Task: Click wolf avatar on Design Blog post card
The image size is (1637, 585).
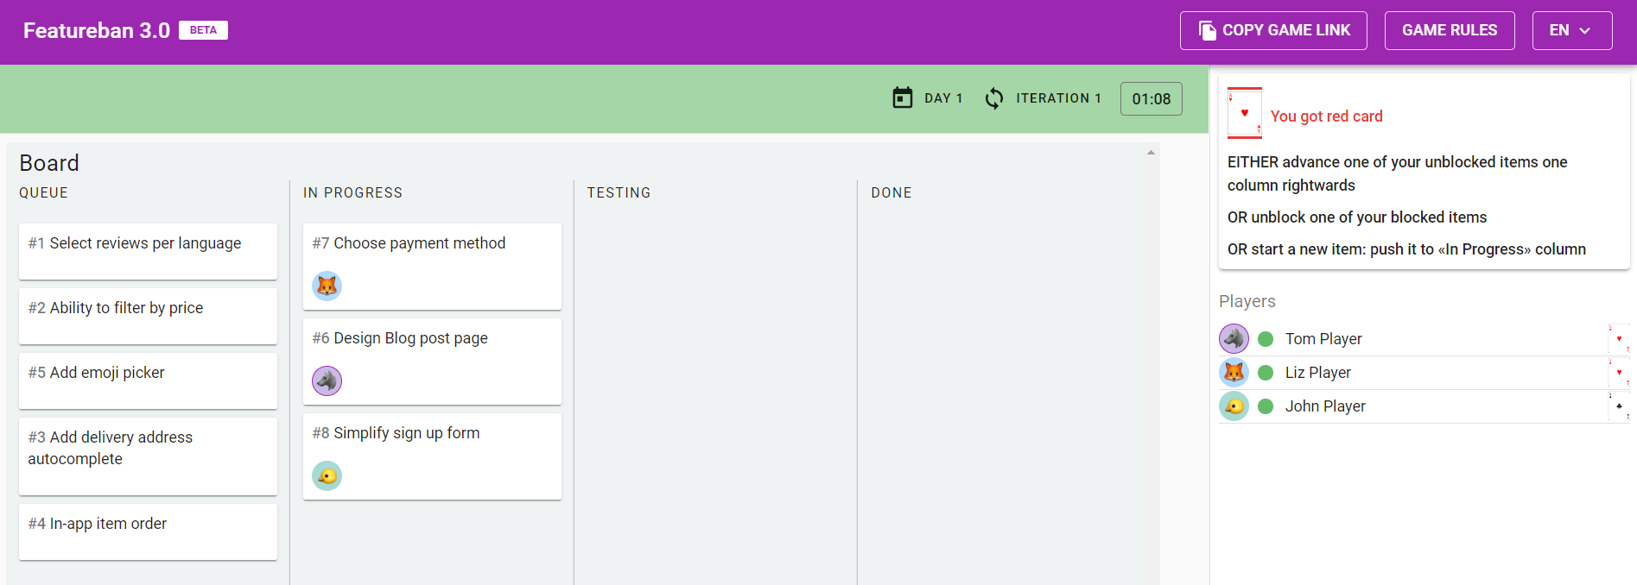Action: point(327,381)
